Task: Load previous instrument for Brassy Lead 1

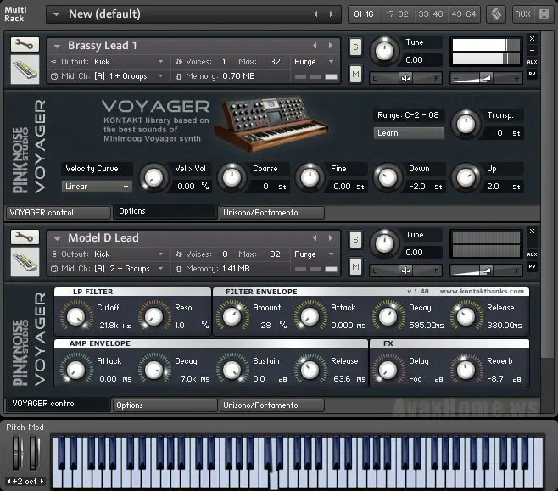Action: pos(315,46)
